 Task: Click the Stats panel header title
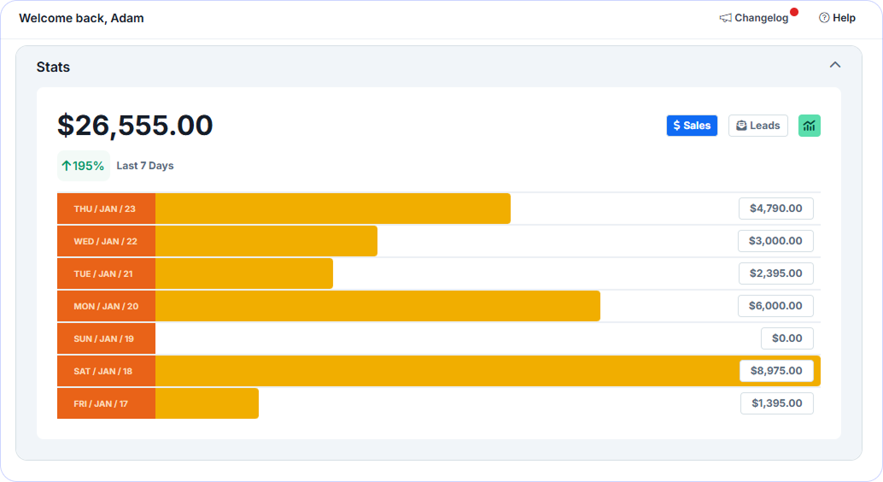point(53,67)
